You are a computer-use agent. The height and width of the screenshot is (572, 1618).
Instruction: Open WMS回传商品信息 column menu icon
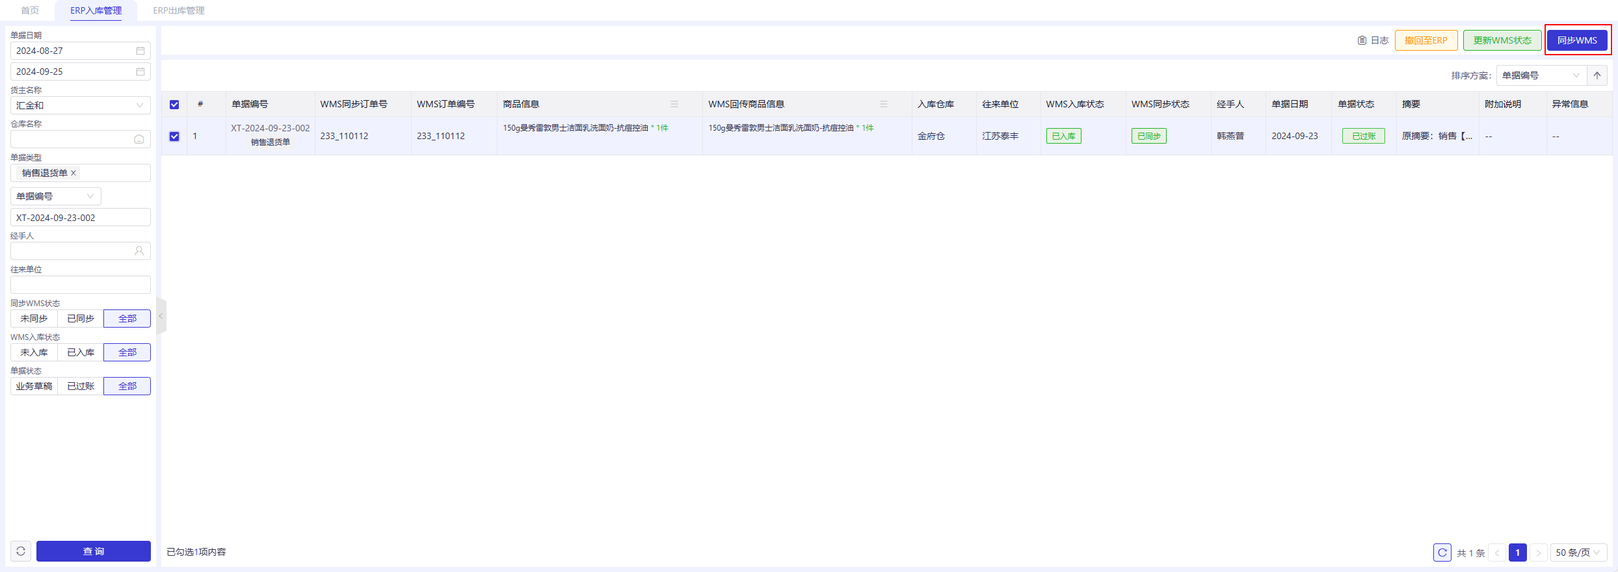884,104
